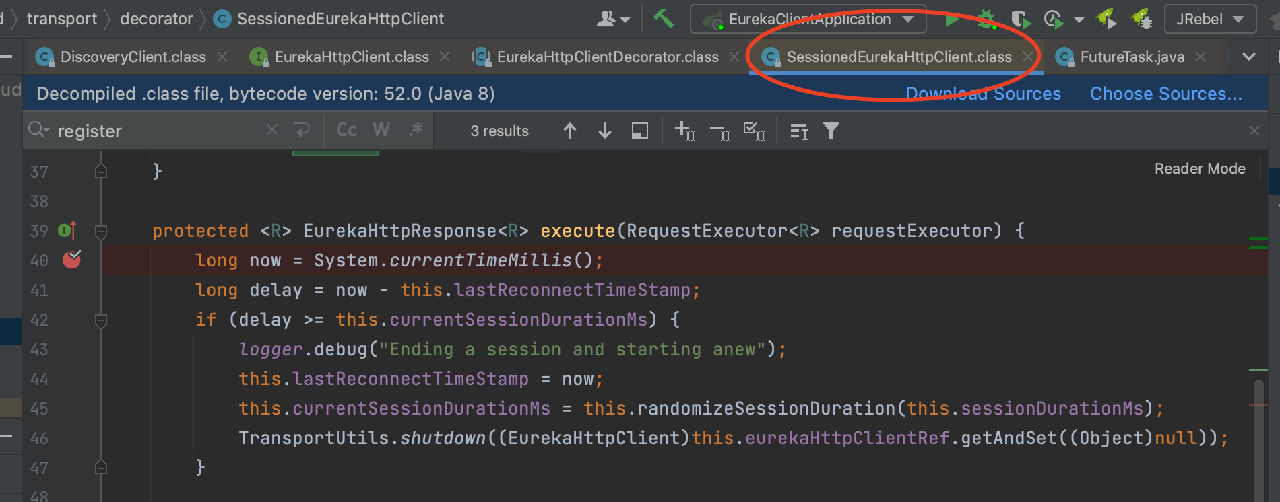Click the 'transport' breadcrumb
Image resolution: width=1280 pixels, height=502 pixels.
62,19
